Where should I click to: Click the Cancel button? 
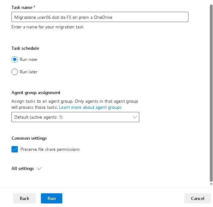tap(198, 198)
